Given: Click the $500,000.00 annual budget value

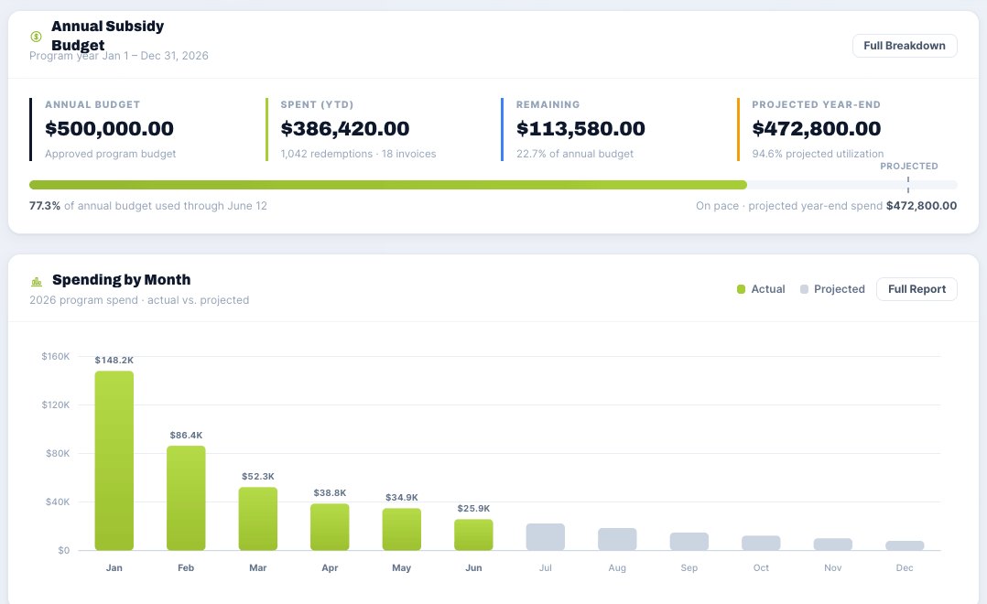Looking at the screenshot, I should click(109, 128).
